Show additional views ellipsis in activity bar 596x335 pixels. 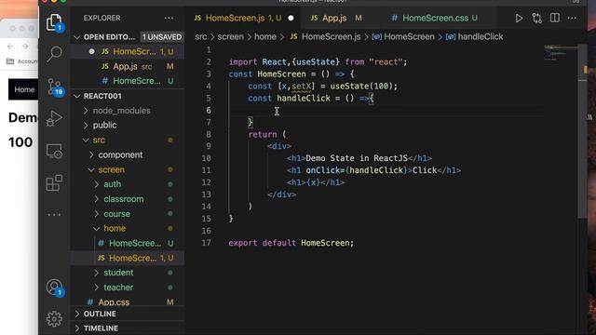(54, 215)
